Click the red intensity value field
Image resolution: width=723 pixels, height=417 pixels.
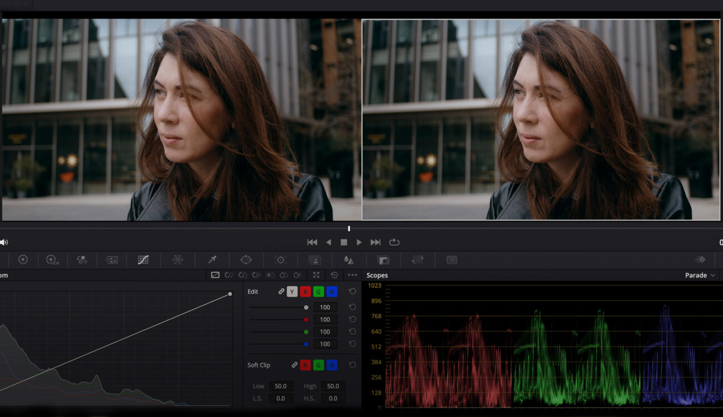click(325, 319)
